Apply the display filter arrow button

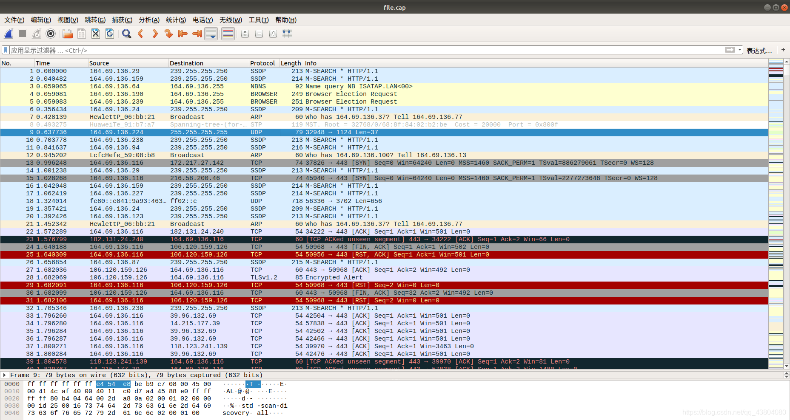[x=730, y=50]
